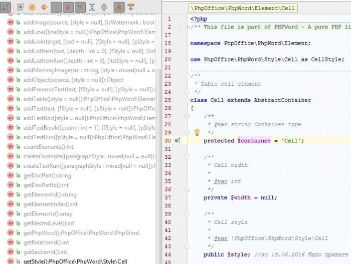Image resolution: width=351 pixels, height=264 pixels.
Task: Click the green lock icon beside addTable
Action: pyautogui.click(x=18, y=99)
